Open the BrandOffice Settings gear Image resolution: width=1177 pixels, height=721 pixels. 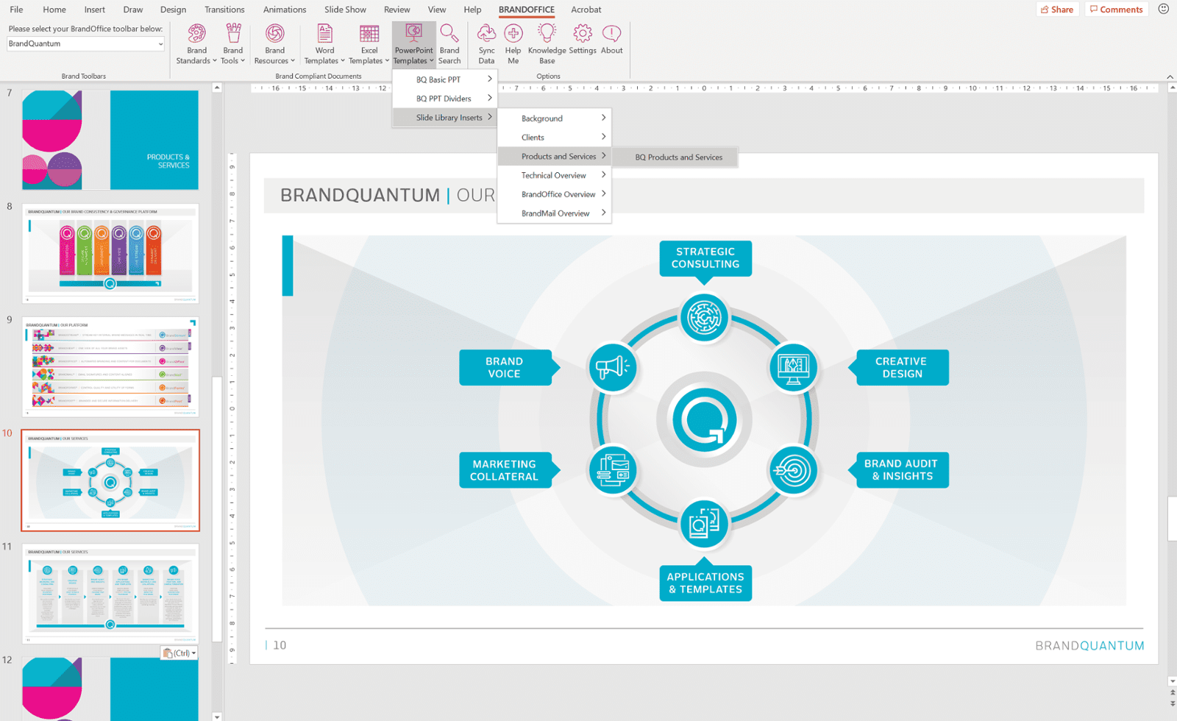coord(582,35)
